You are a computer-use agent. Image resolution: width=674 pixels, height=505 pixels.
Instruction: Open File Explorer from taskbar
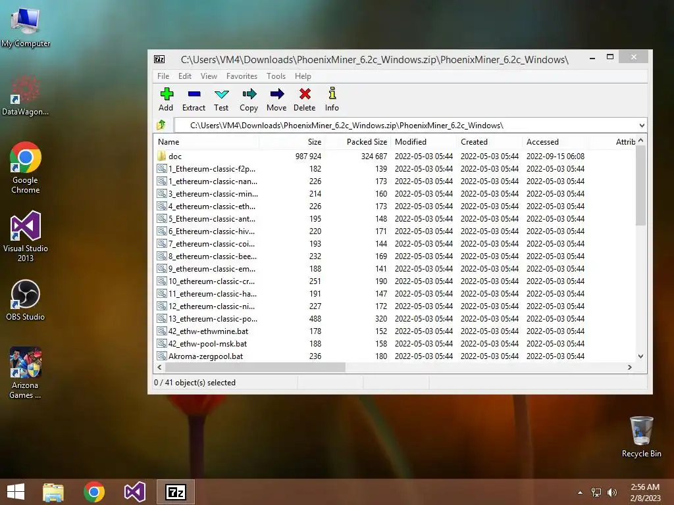(x=53, y=492)
